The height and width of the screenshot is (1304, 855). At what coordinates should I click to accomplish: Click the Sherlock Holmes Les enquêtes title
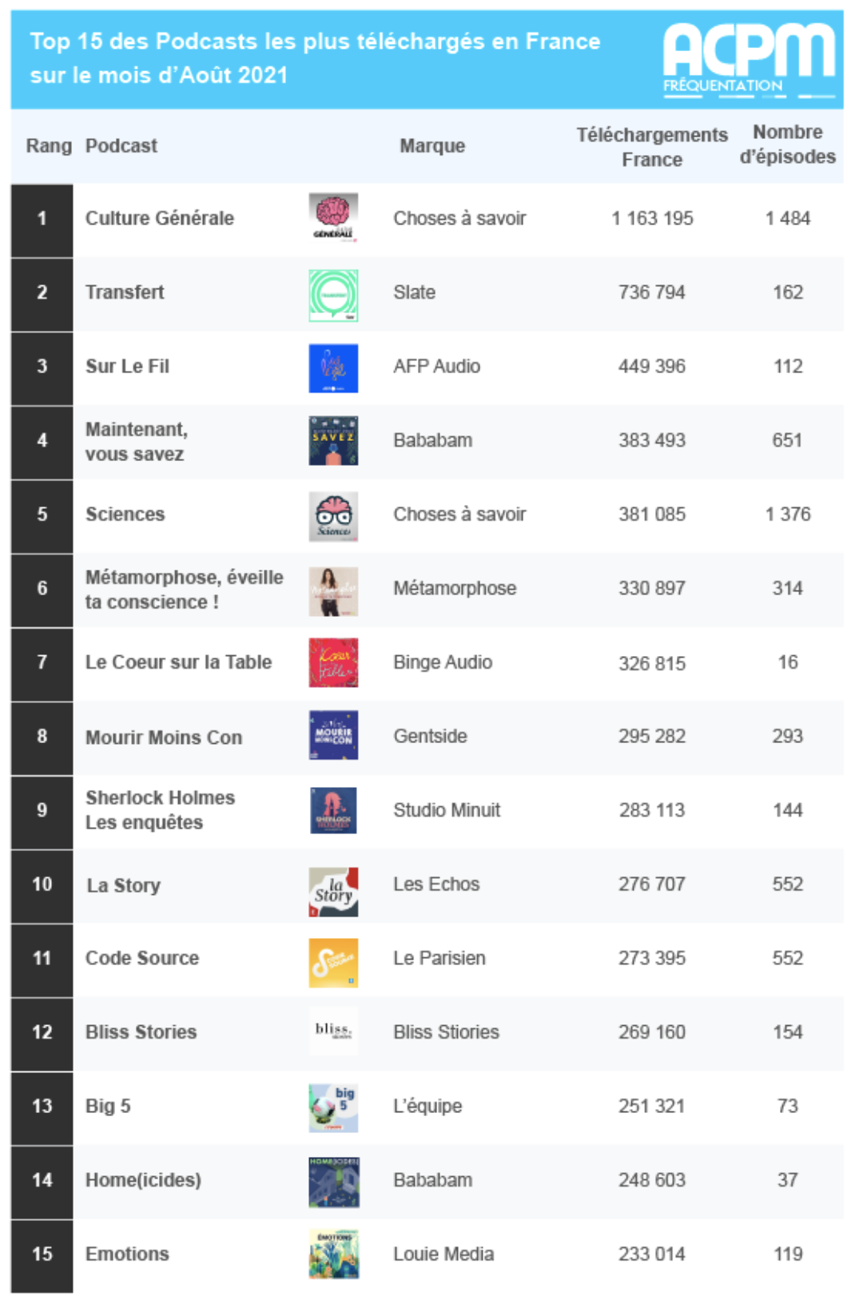pos(160,809)
